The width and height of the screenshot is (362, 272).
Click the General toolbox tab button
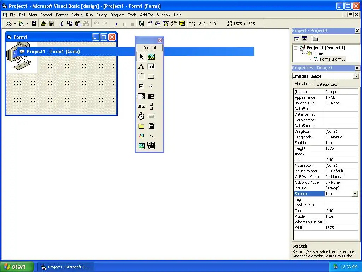coord(149,48)
